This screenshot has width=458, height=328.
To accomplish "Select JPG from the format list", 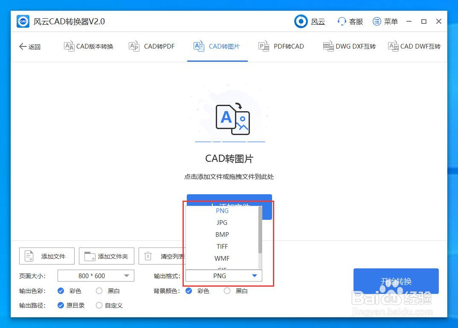I will [222, 222].
